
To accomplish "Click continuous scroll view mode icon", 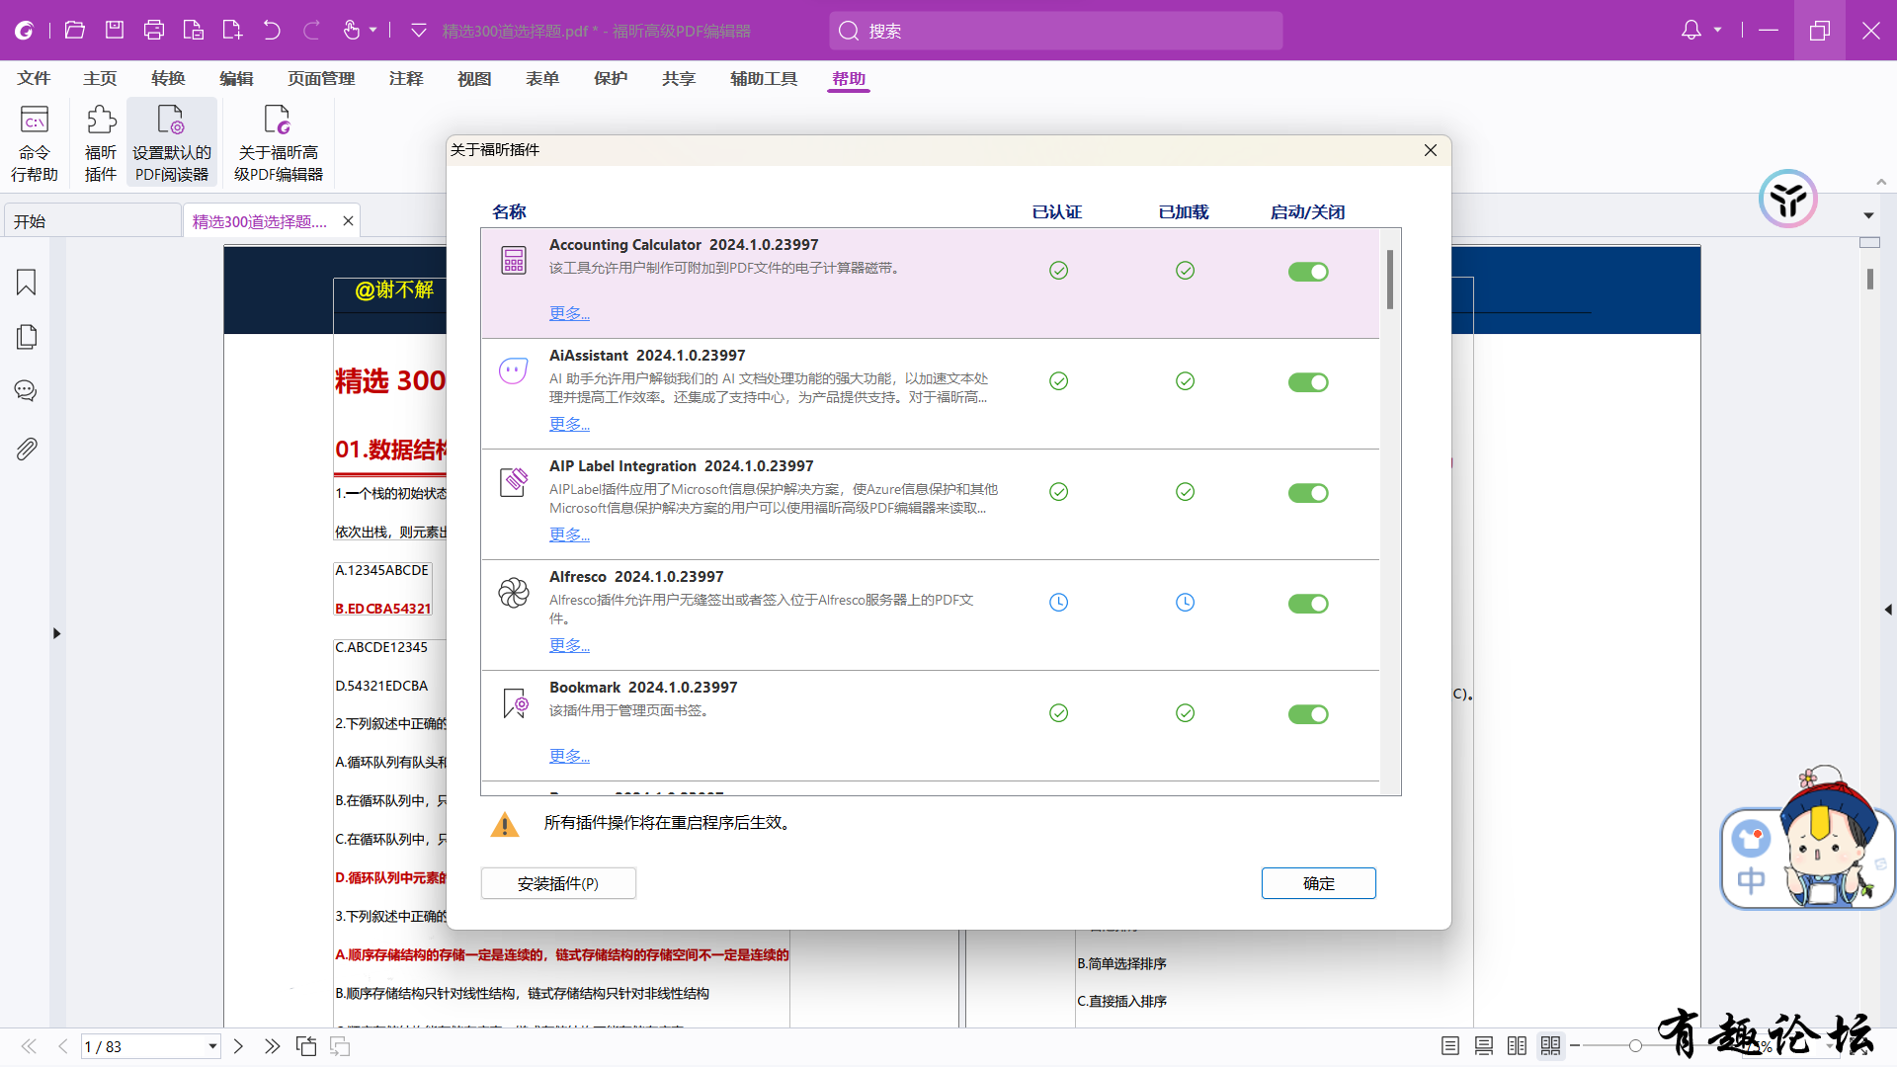I will pos(1484,1046).
